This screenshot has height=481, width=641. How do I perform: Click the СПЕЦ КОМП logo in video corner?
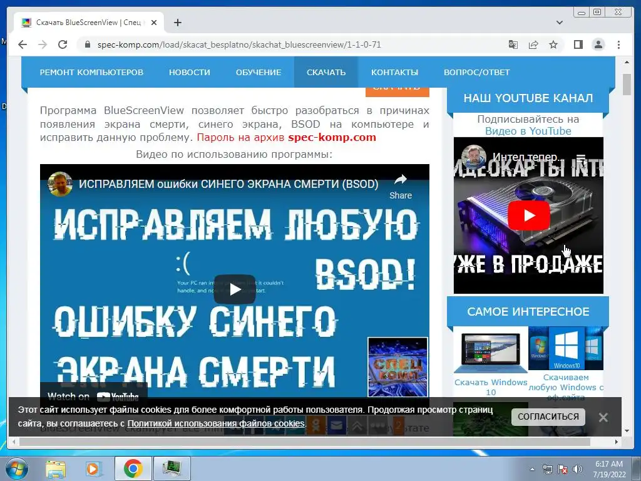coord(397,367)
